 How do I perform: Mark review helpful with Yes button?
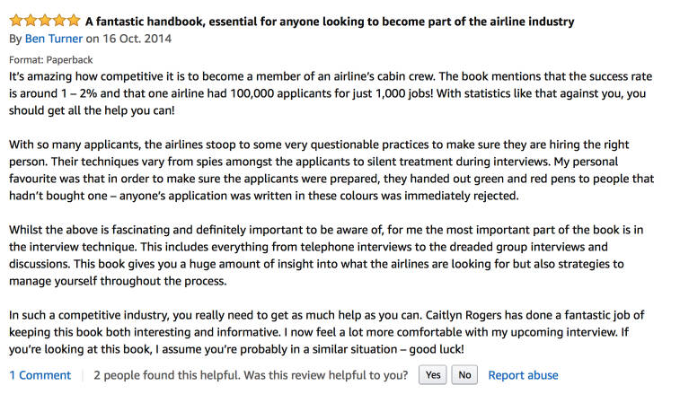[432, 375]
